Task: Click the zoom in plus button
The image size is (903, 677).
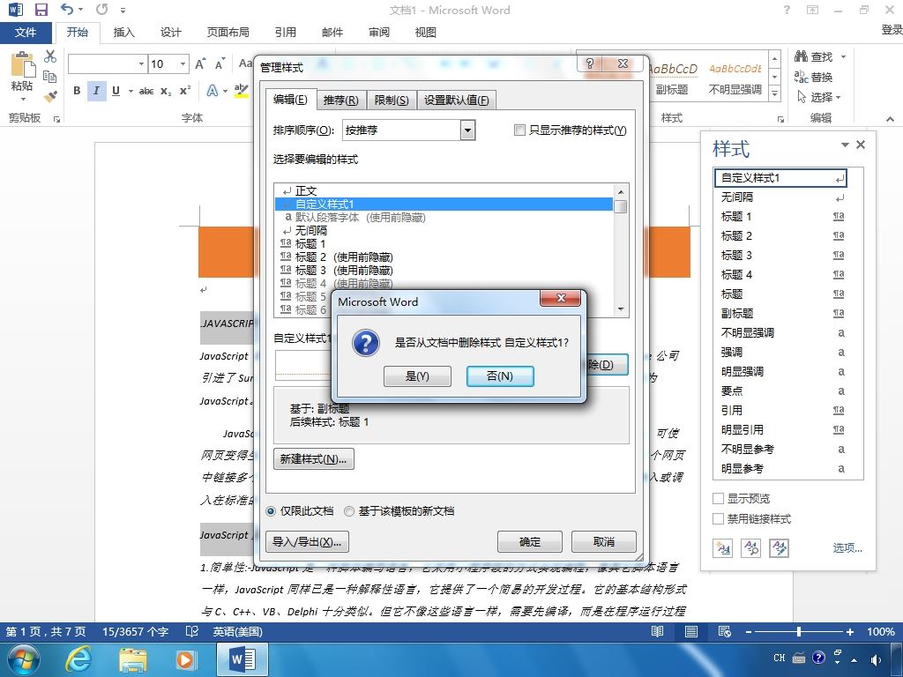Action: 849,631
